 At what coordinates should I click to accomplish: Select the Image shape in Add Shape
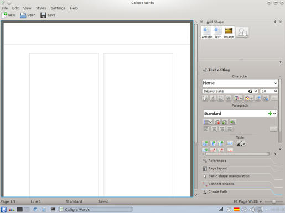[x=229, y=33]
